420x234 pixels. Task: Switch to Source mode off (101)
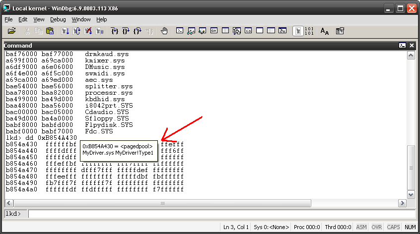[x=309, y=31]
